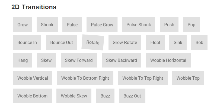Click the Pulse Grow button
This screenshot has width=217, height=108.
pyautogui.click(x=102, y=25)
